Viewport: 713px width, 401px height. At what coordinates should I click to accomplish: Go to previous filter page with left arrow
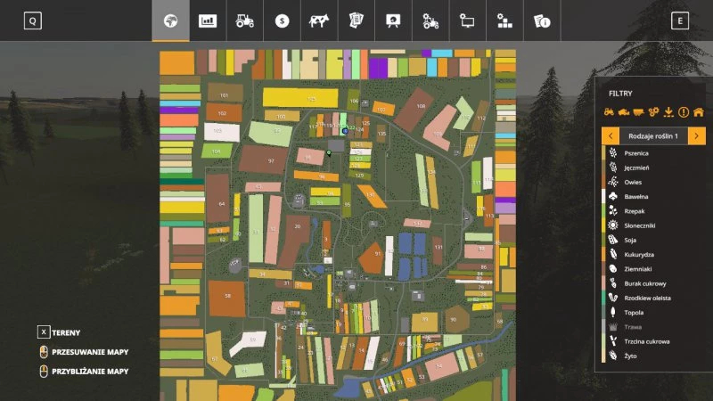coord(611,135)
